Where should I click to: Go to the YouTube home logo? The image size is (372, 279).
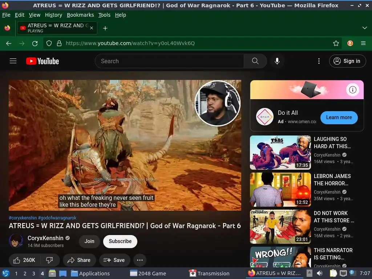pos(43,61)
